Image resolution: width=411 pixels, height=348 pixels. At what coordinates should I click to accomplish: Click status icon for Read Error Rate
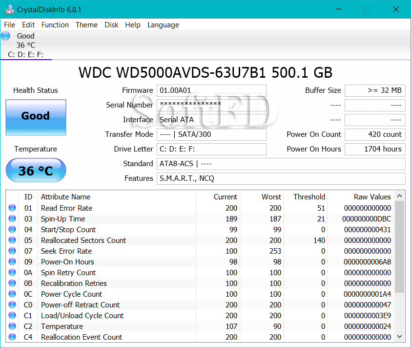[12, 208]
